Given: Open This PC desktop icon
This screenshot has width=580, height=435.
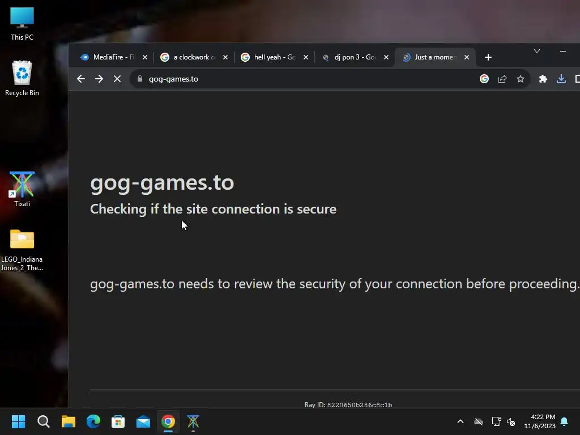Looking at the screenshot, I should 22,23.
